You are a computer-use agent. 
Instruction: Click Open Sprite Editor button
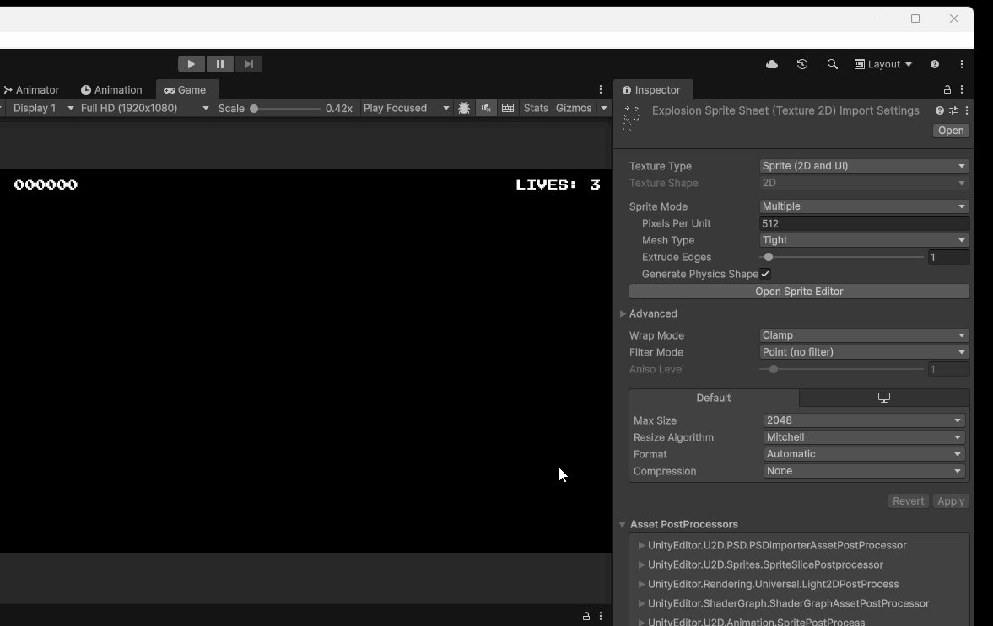(799, 292)
